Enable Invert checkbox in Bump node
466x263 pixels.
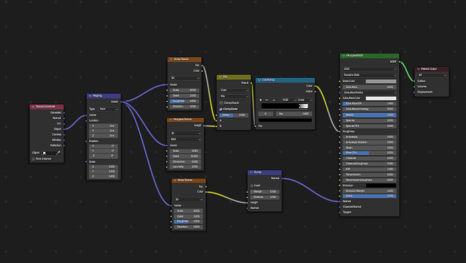click(x=252, y=186)
